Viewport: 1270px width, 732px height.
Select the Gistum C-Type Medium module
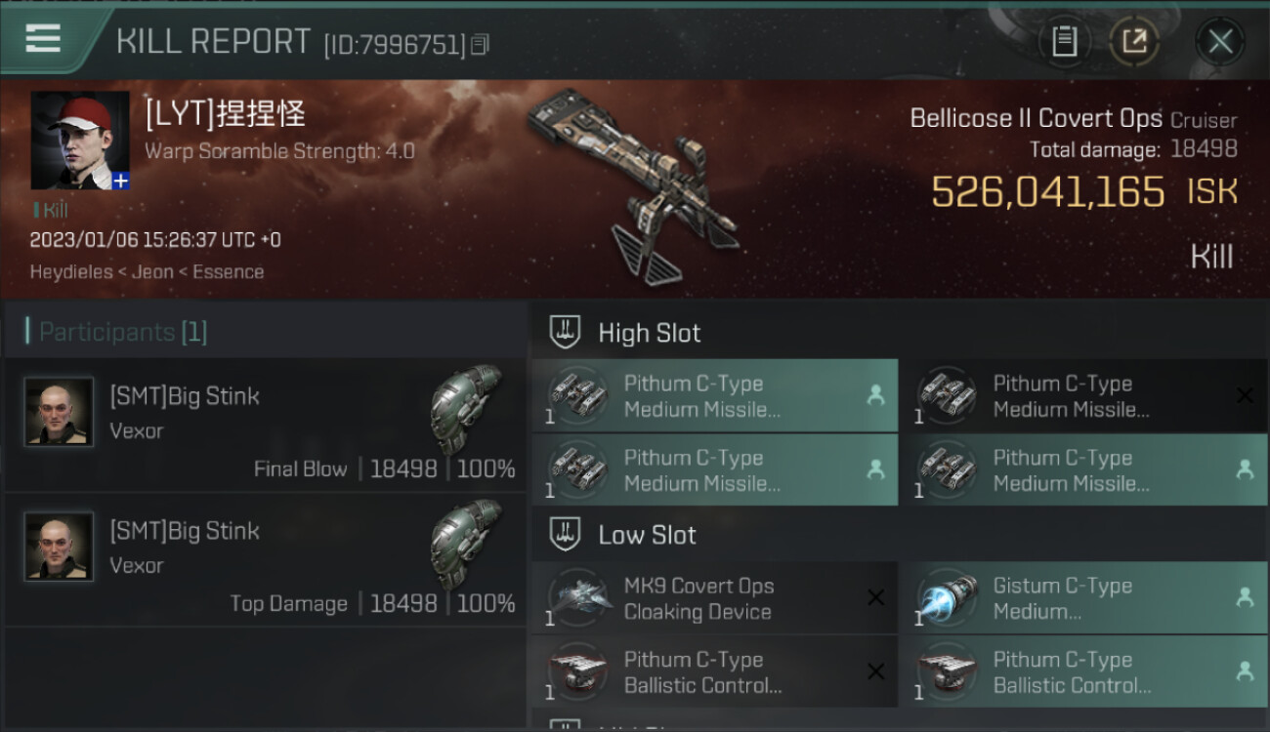[x=1084, y=598]
